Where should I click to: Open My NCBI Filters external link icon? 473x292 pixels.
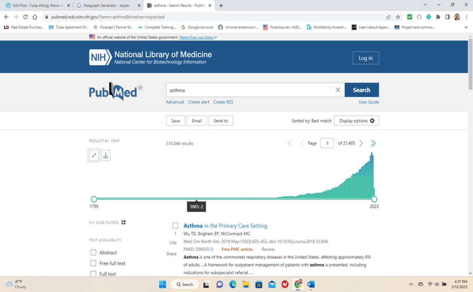point(123,222)
